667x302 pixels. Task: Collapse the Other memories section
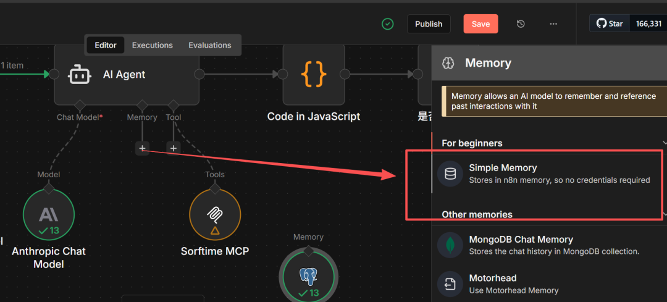click(x=664, y=215)
